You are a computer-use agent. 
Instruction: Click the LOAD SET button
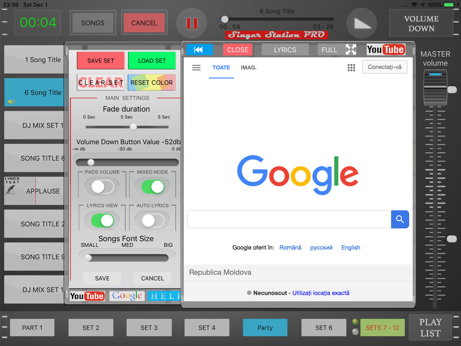click(x=152, y=60)
